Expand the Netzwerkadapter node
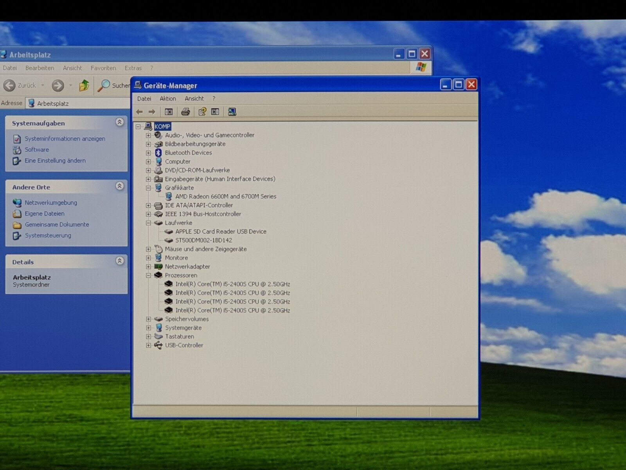 point(148,267)
